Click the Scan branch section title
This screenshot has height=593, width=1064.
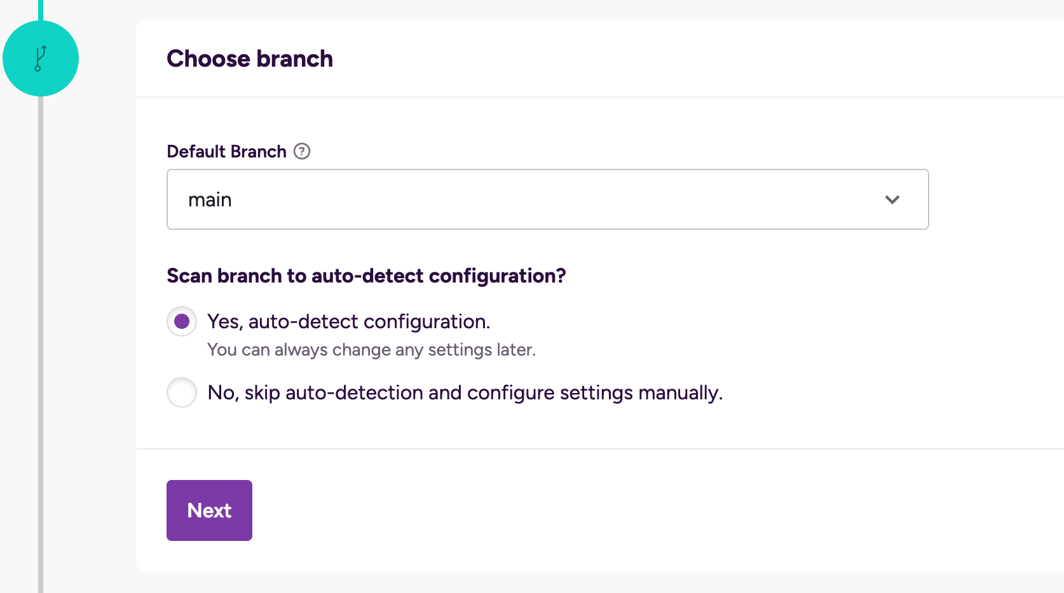pyautogui.click(x=365, y=276)
